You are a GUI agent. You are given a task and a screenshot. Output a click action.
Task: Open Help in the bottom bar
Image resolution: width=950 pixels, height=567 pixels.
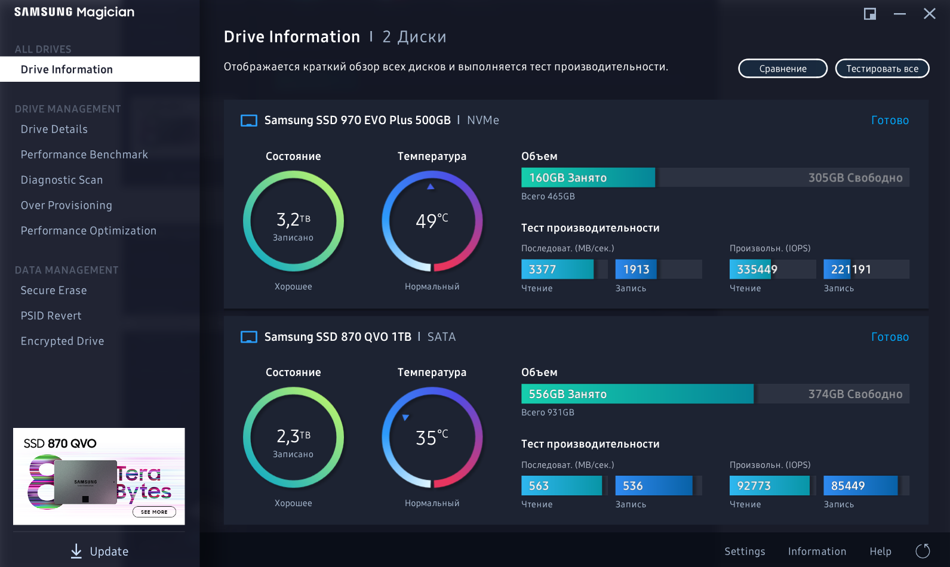coord(880,551)
